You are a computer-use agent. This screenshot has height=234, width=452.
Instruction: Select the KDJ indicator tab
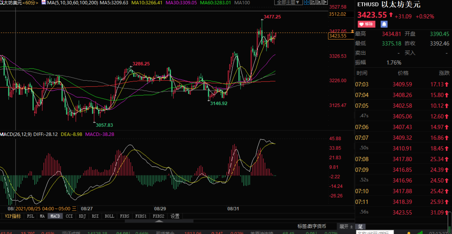coord(82,216)
